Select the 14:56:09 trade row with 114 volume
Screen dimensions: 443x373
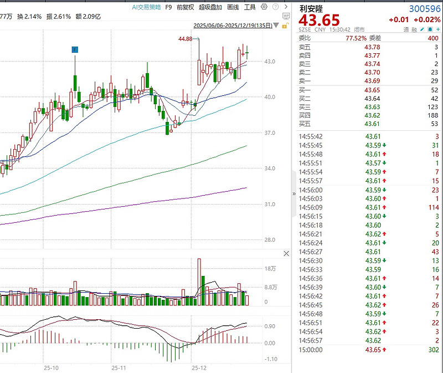(369, 208)
